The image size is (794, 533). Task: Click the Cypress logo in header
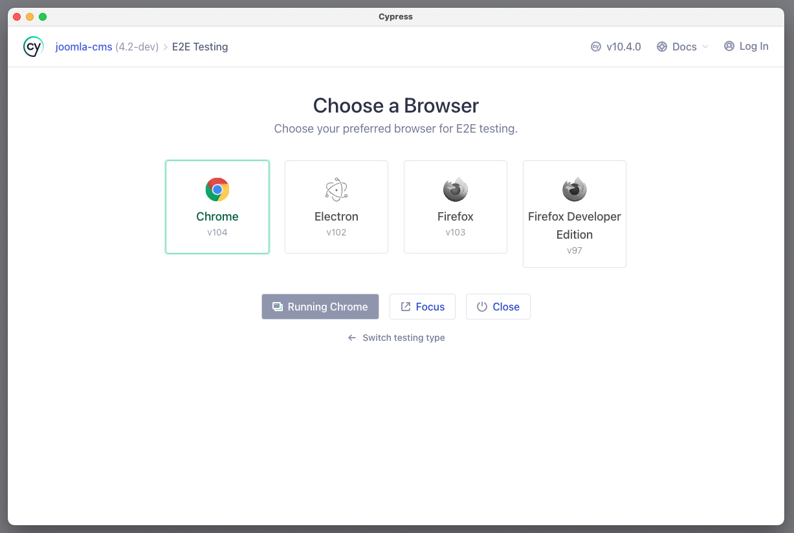coord(33,47)
